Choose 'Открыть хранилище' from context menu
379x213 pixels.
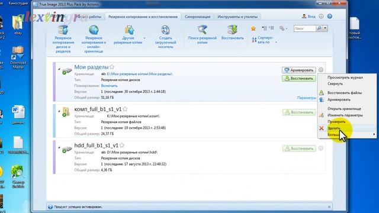(x=344, y=109)
